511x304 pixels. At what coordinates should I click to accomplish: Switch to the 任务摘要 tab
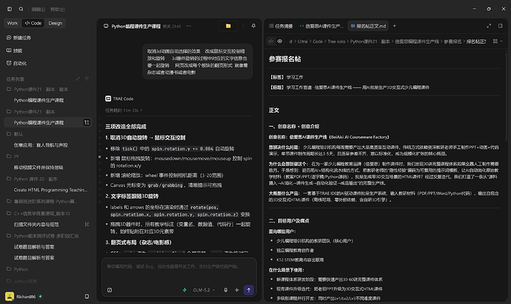[281, 26]
